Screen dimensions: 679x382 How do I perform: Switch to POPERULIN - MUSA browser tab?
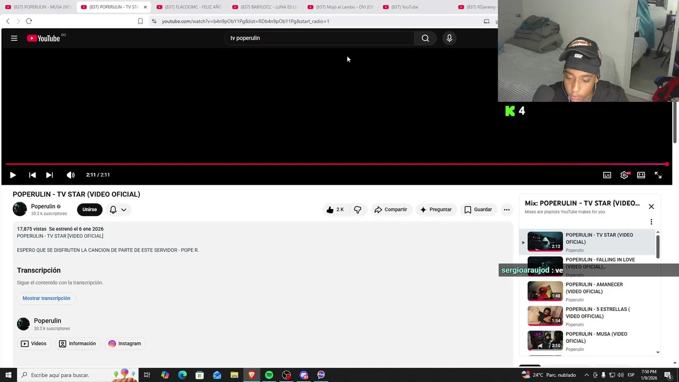(38, 7)
